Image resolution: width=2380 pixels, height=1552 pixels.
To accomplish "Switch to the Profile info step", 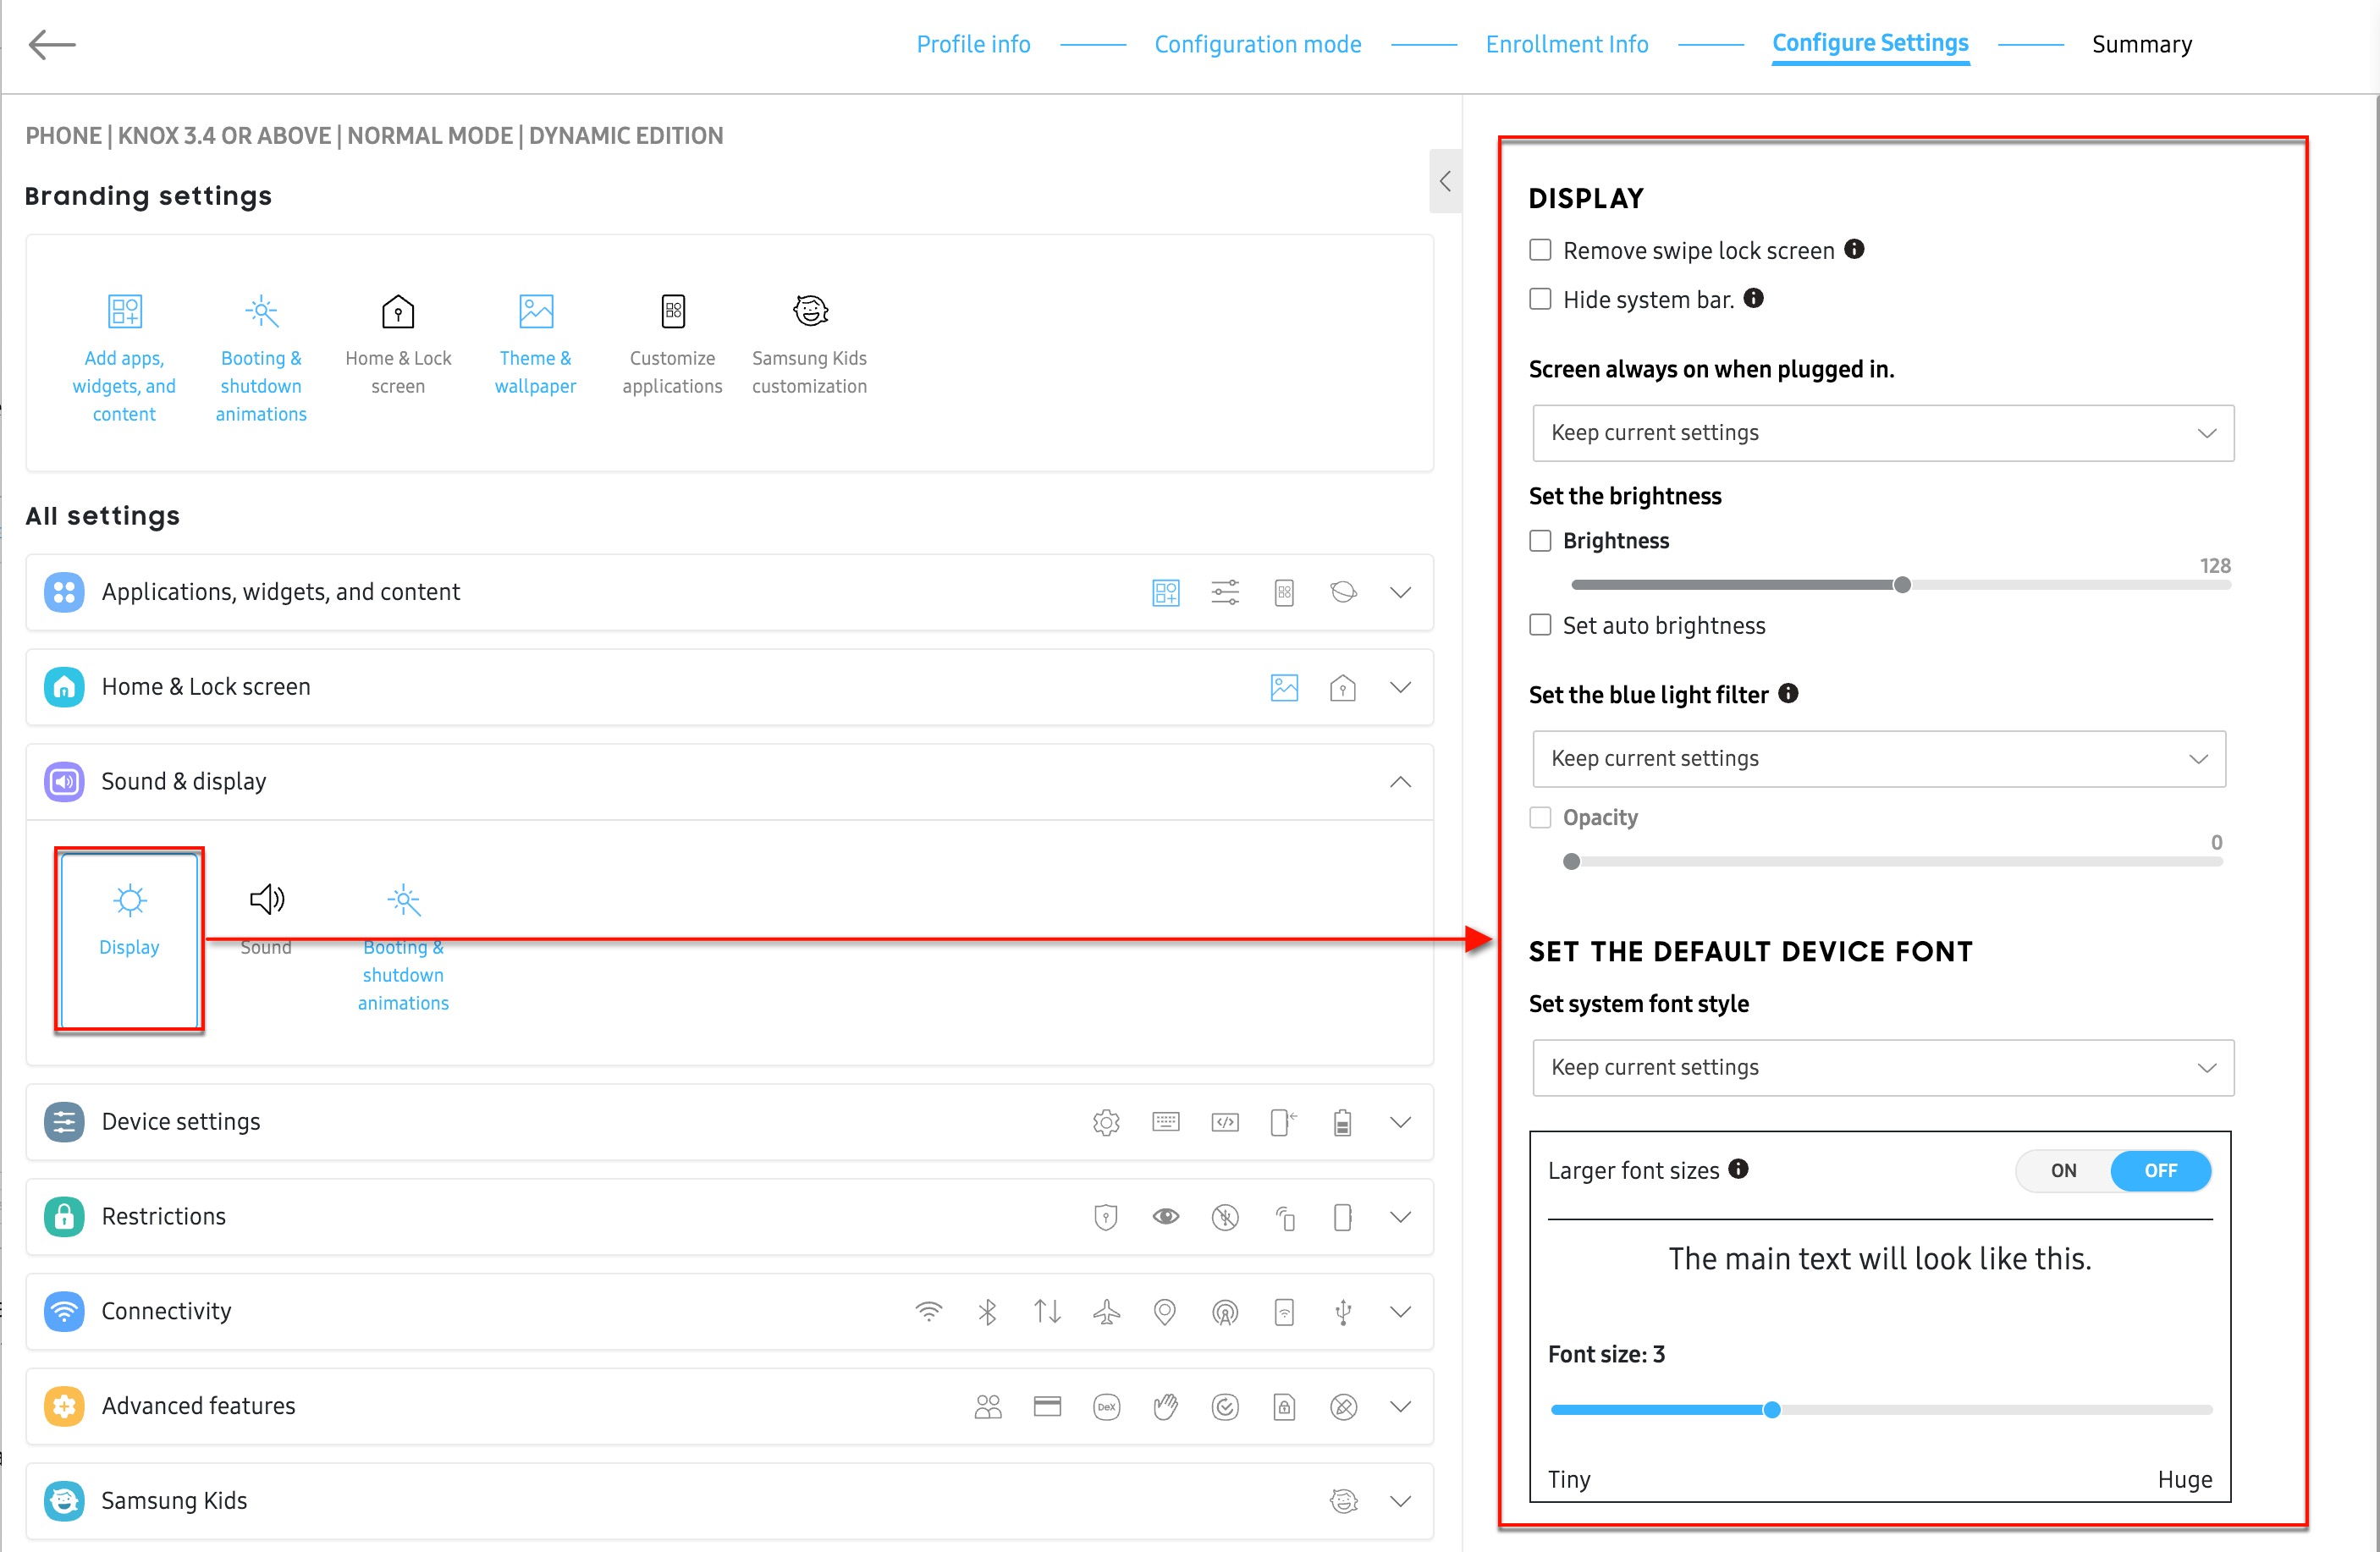I will (x=973, y=44).
